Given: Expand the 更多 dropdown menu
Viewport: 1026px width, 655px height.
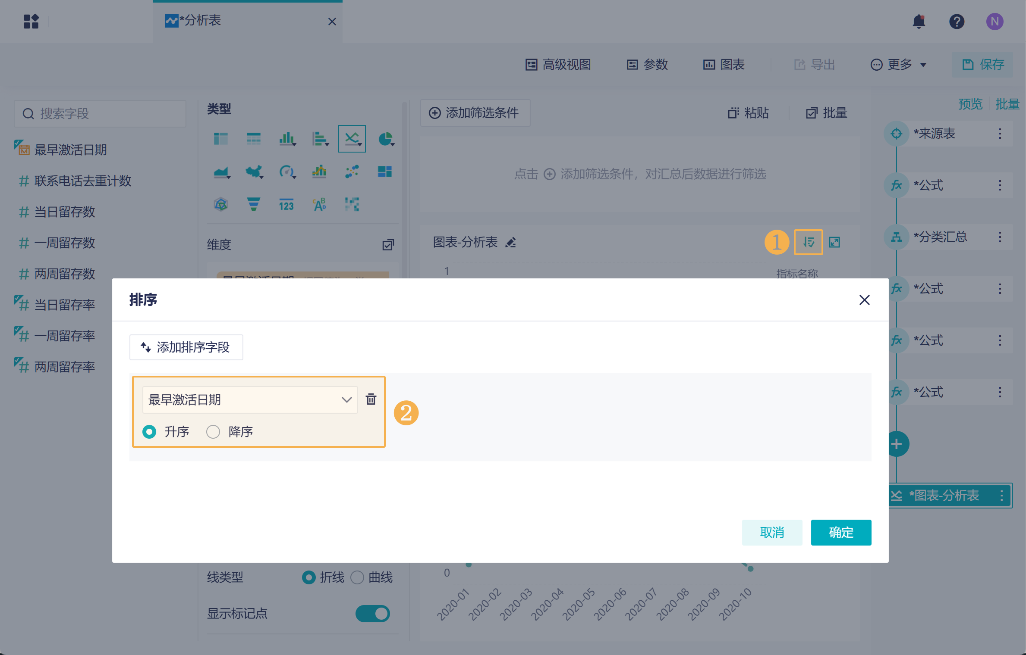Looking at the screenshot, I should pyautogui.click(x=899, y=65).
